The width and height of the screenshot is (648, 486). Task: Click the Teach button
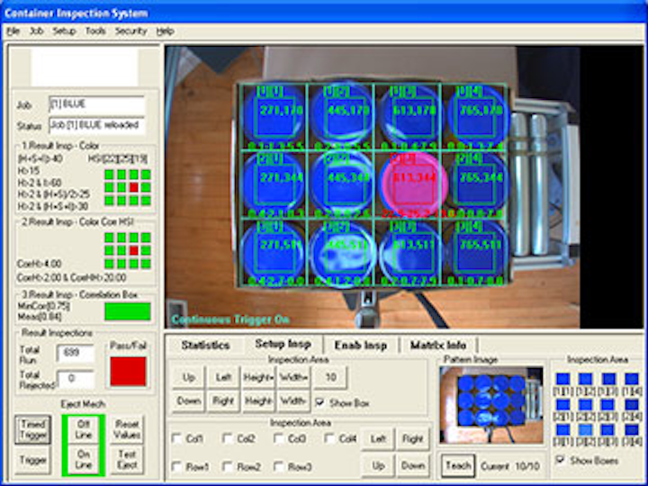(458, 466)
